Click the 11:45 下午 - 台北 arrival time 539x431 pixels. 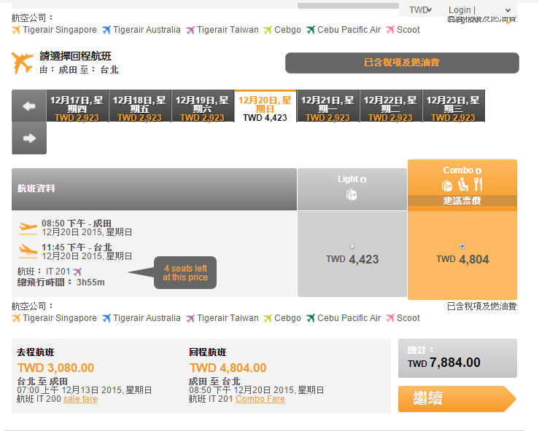(77, 248)
